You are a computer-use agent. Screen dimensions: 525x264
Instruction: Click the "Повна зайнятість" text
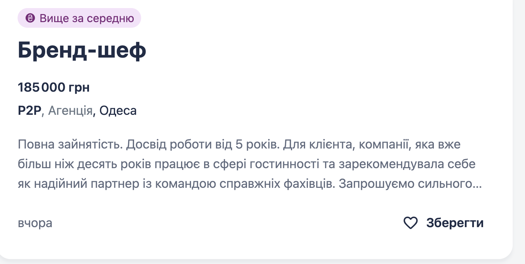[70, 145]
